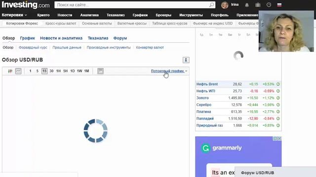Click Фьючерс на индекс USD link

[x=213, y=24]
